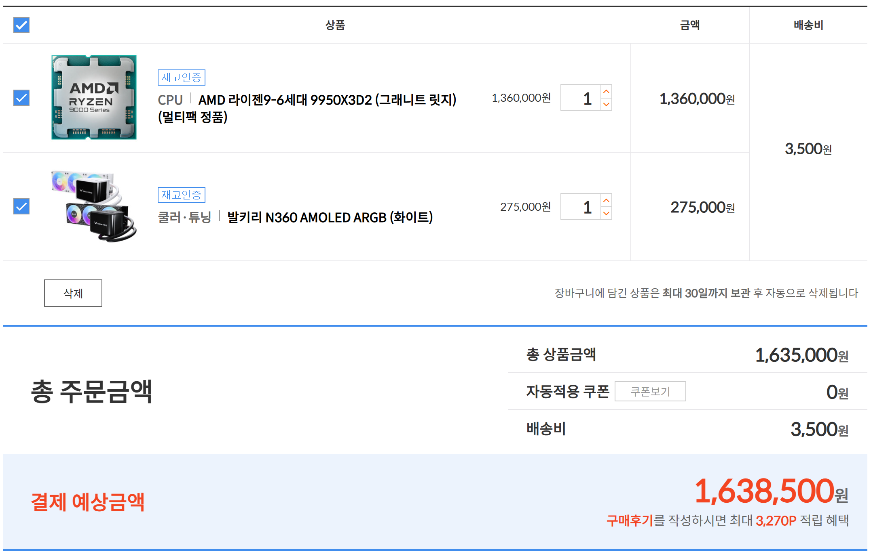Click the 쿠폰보기 coupon view button

(650, 391)
